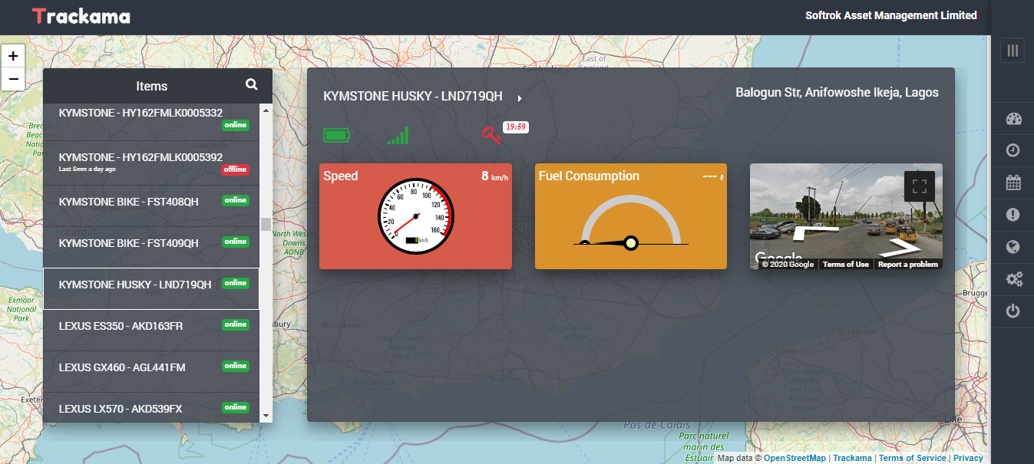Click the red ignition key icon
This screenshot has width=1034, height=464.
pyautogui.click(x=491, y=136)
